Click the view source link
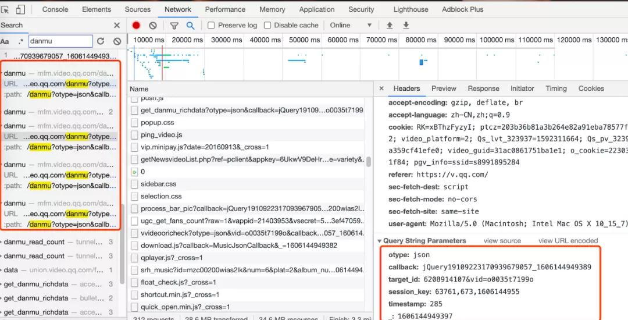This screenshot has width=628, height=320. click(502, 241)
